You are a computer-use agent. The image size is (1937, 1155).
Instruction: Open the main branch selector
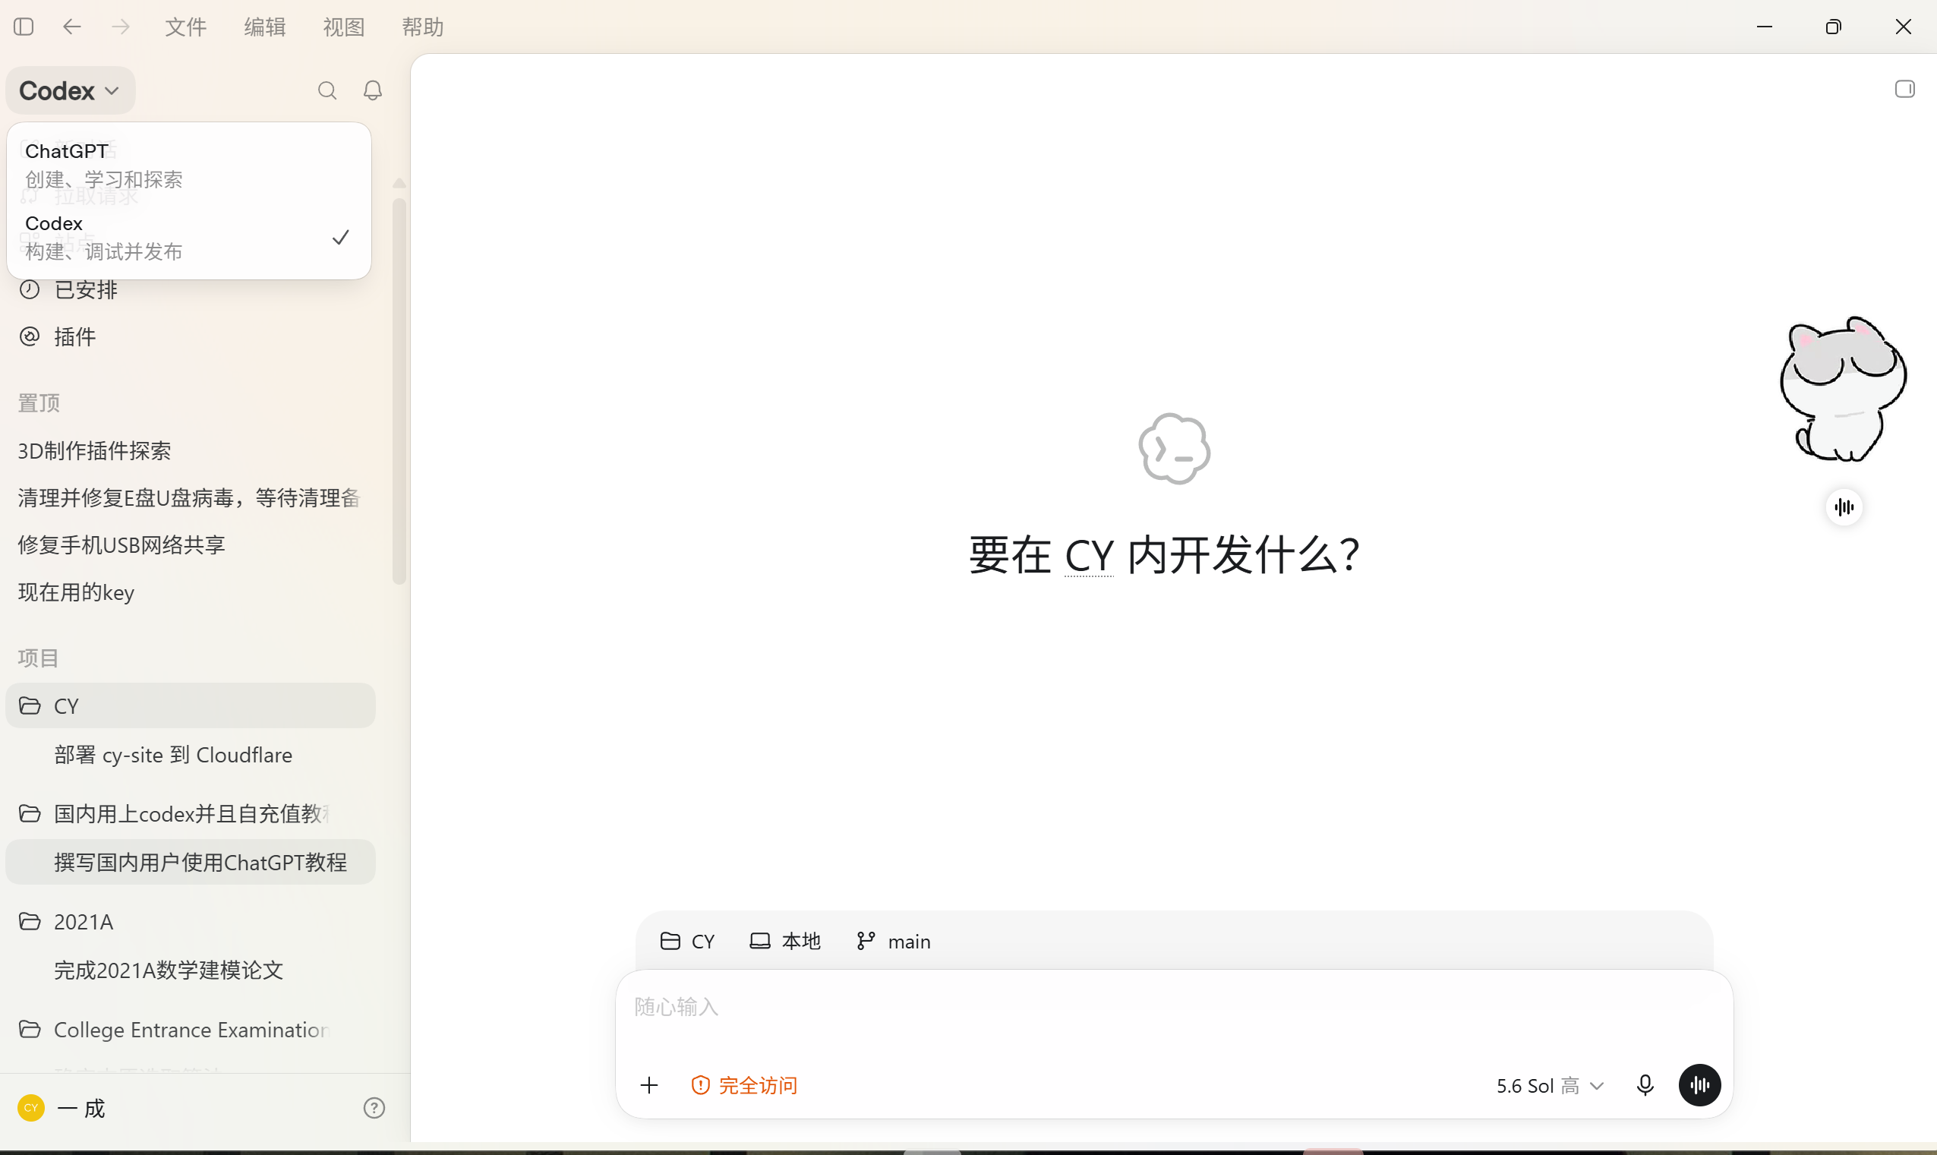pos(894,942)
